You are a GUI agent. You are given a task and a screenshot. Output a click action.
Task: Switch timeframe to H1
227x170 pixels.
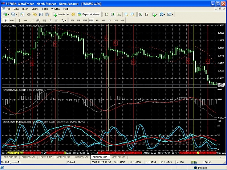97,21
